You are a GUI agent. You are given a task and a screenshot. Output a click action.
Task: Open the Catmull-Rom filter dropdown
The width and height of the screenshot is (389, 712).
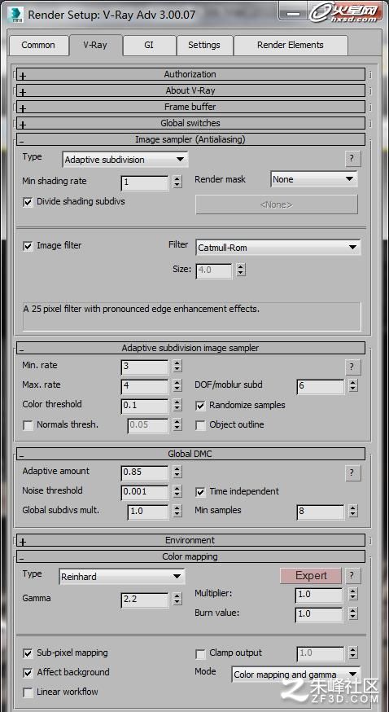click(x=278, y=248)
